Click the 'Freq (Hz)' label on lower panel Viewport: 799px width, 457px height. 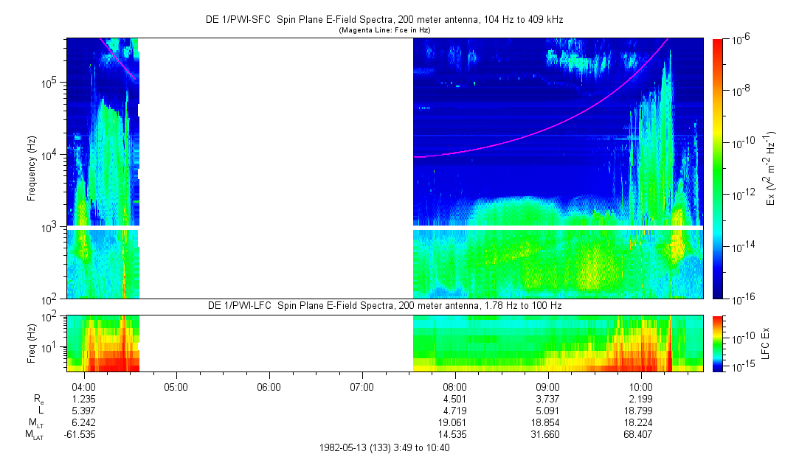(x=32, y=343)
